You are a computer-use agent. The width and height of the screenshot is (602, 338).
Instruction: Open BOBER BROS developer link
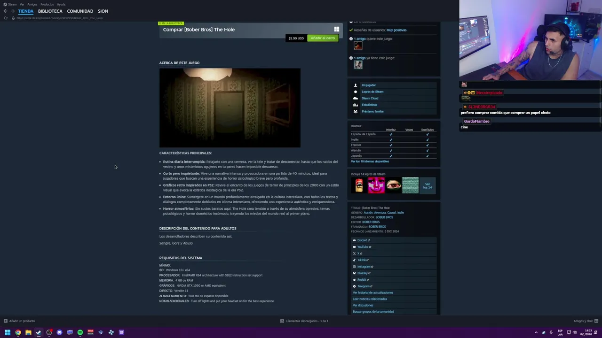tap(384, 217)
